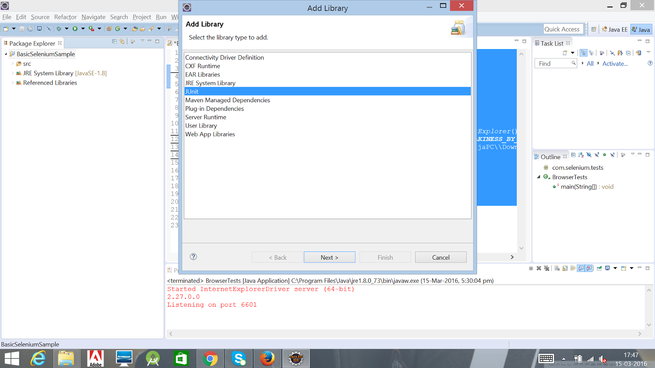Click Next in Add Library dialog
The height and width of the screenshot is (368, 655).
(330, 257)
